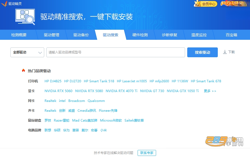Open NVIDIA RTX 5080 driver link
The height and width of the screenshot is (157, 250).
(x=89, y=91)
